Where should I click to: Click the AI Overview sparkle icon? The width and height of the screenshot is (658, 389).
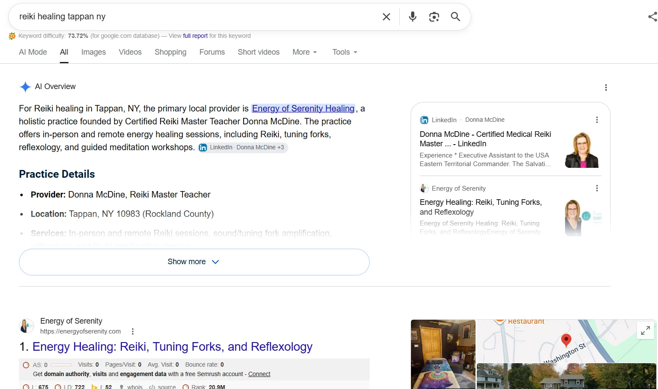pos(25,87)
